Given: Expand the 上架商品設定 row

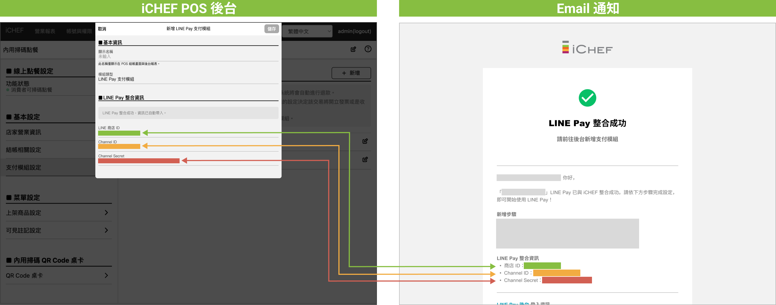Looking at the screenshot, I should point(57,213).
